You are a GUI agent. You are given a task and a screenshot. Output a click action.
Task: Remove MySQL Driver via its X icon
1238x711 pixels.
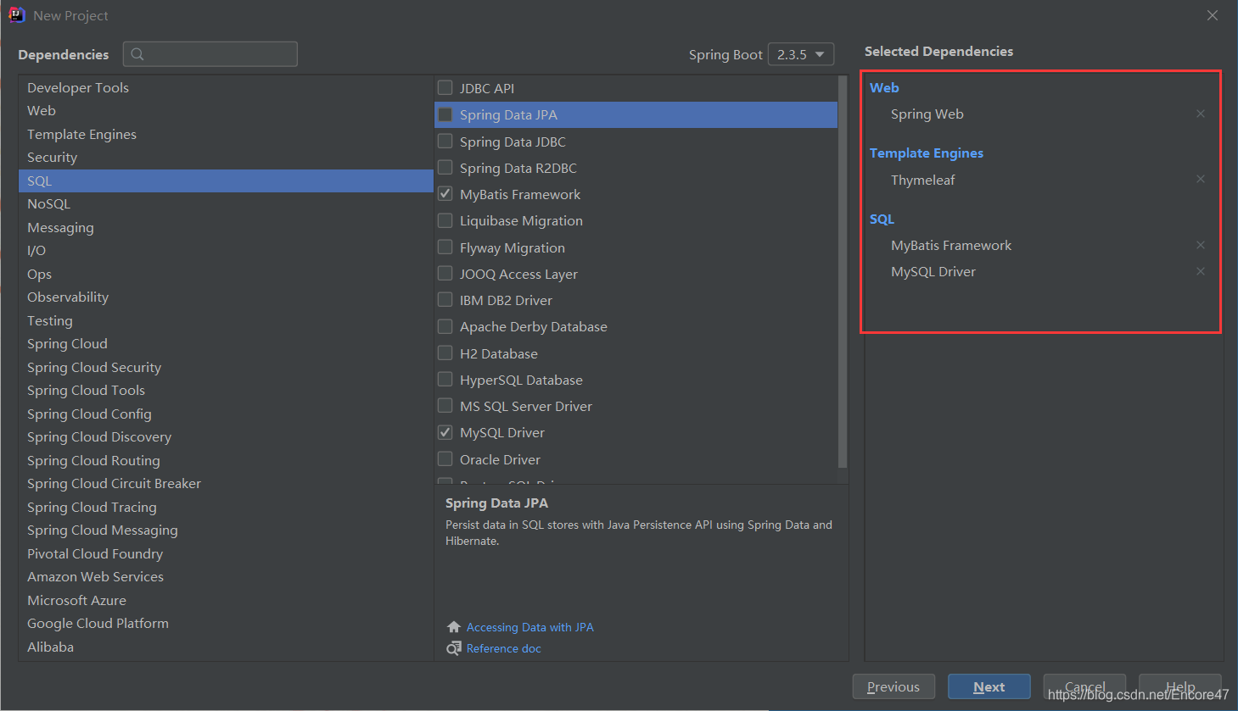coord(1201,271)
